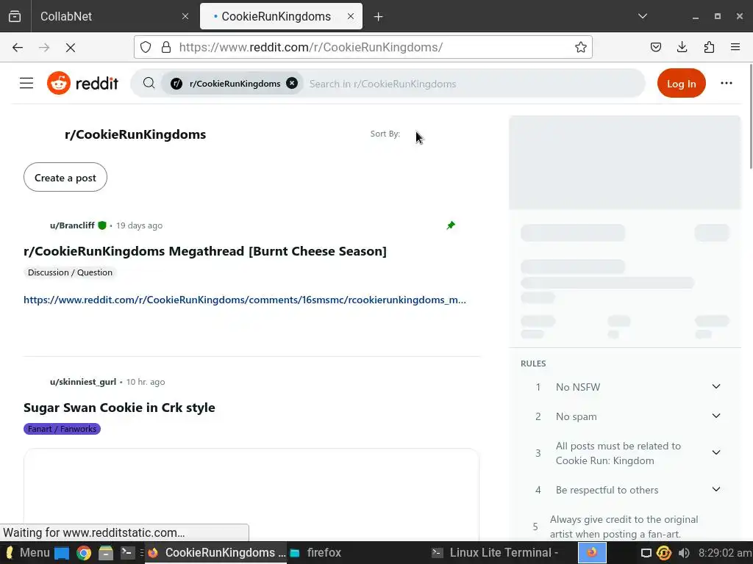
Task: Log In to reddit
Action: pyautogui.click(x=681, y=84)
